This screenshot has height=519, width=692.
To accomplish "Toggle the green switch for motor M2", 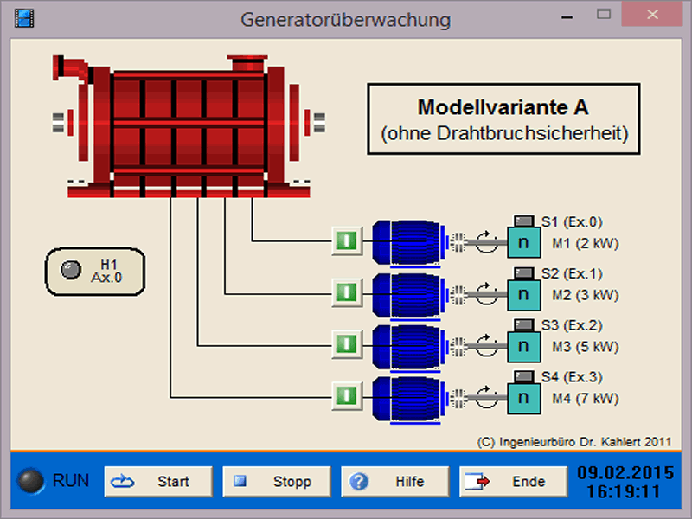I will pyautogui.click(x=346, y=292).
